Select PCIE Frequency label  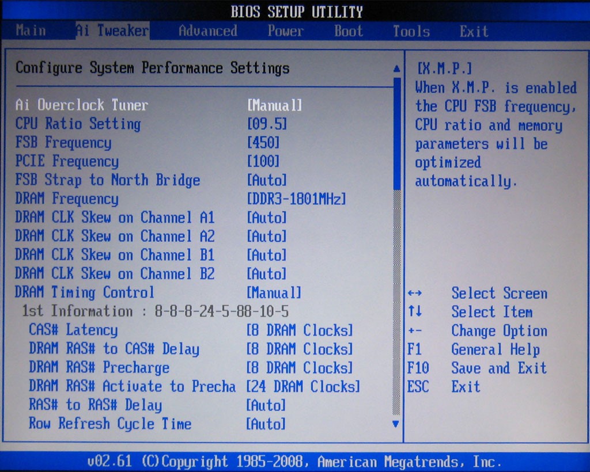pos(67,161)
